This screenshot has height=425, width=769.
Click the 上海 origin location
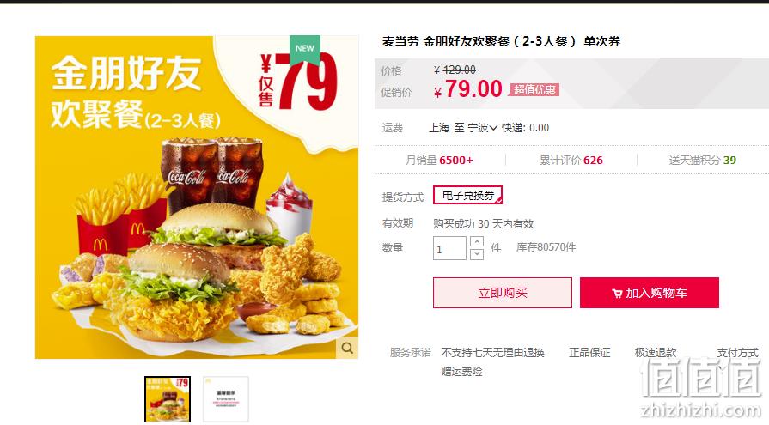(439, 128)
